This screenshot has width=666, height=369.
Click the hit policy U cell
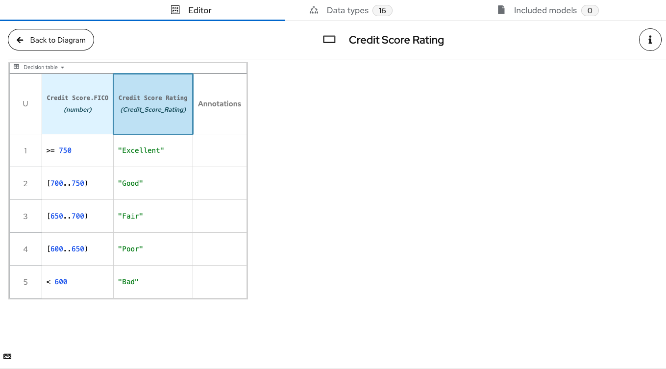tap(25, 104)
